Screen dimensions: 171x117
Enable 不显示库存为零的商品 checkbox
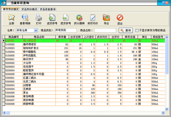[x=137, y=30]
